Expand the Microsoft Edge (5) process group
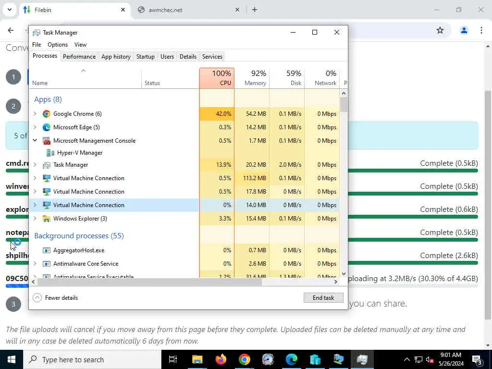Viewport: 492px width, 369px height. tap(35, 127)
